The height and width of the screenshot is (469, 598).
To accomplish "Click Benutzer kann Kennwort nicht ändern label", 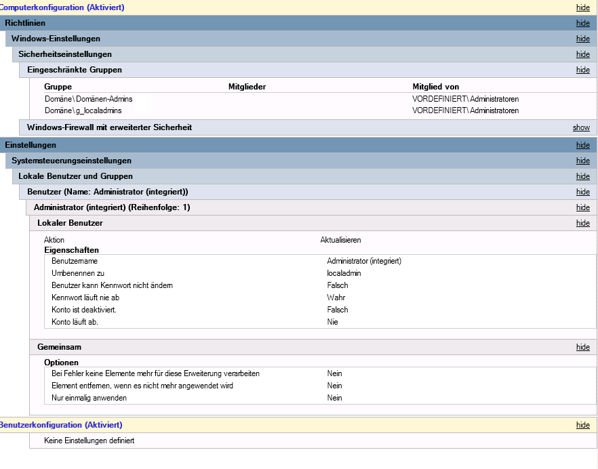I will click(x=112, y=285).
